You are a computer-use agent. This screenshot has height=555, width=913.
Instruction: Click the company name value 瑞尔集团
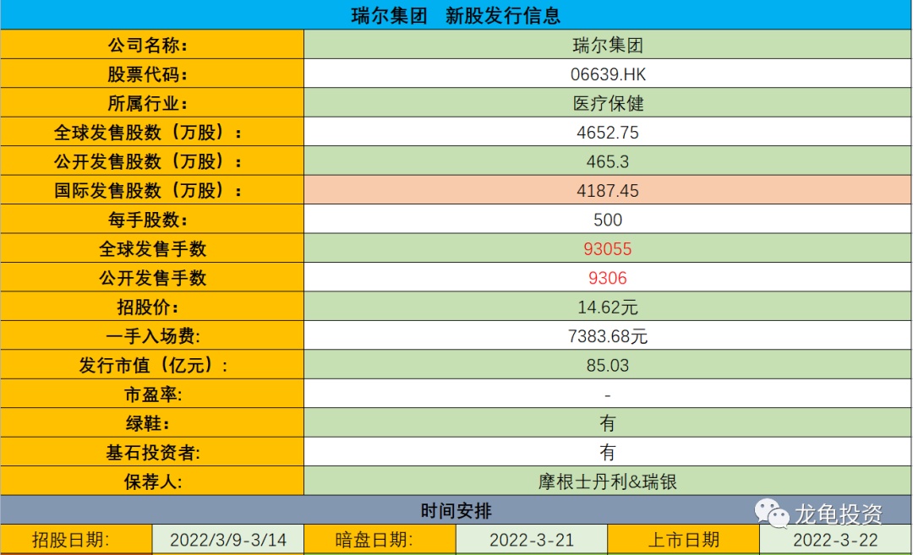(x=607, y=45)
